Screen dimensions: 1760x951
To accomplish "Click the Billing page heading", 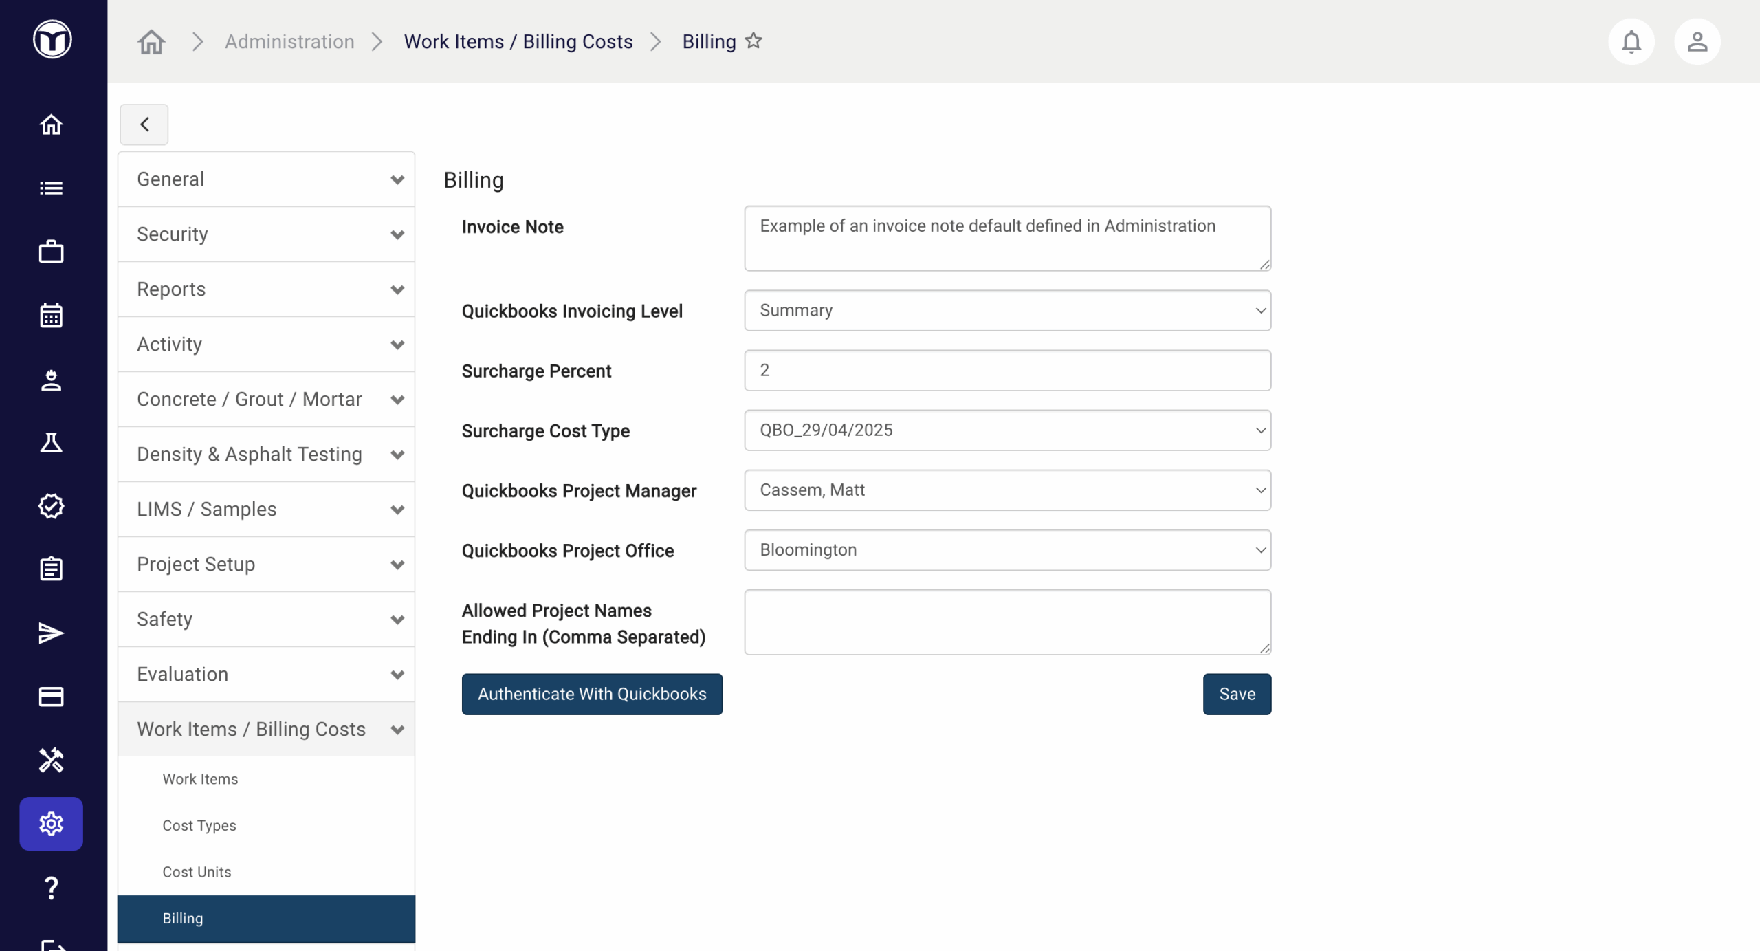I will [474, 180].
